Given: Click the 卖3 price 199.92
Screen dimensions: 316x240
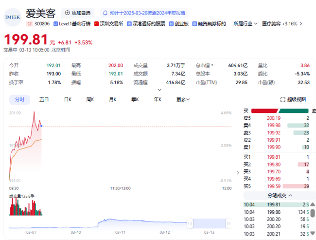Looking at the screenshot, I should [274, 133].
